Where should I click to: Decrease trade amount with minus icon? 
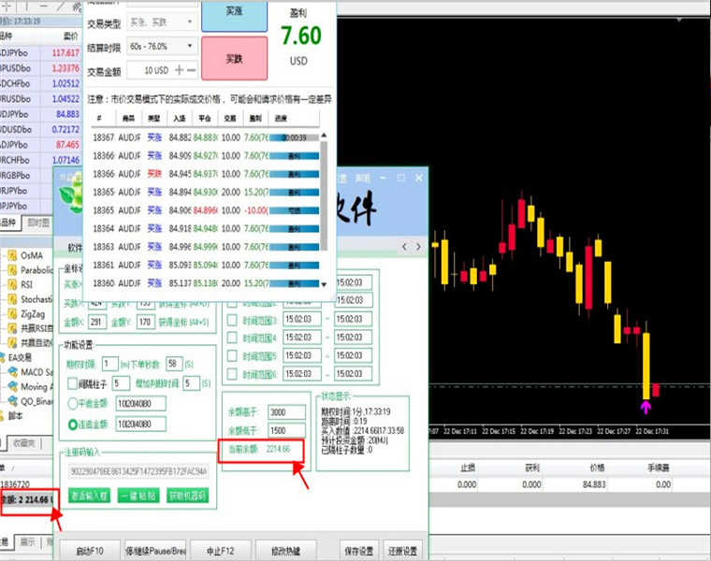pos(192,70)
